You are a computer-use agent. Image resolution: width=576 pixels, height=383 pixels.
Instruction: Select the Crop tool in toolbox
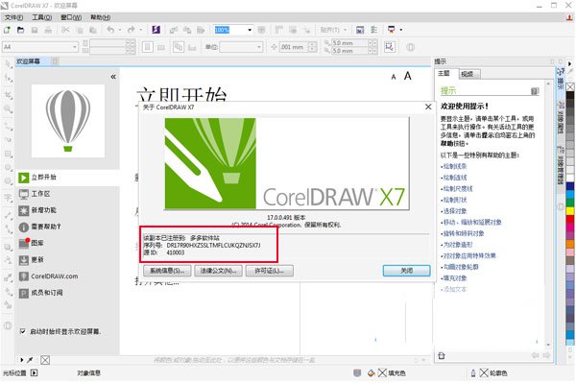tap(8, 95)
